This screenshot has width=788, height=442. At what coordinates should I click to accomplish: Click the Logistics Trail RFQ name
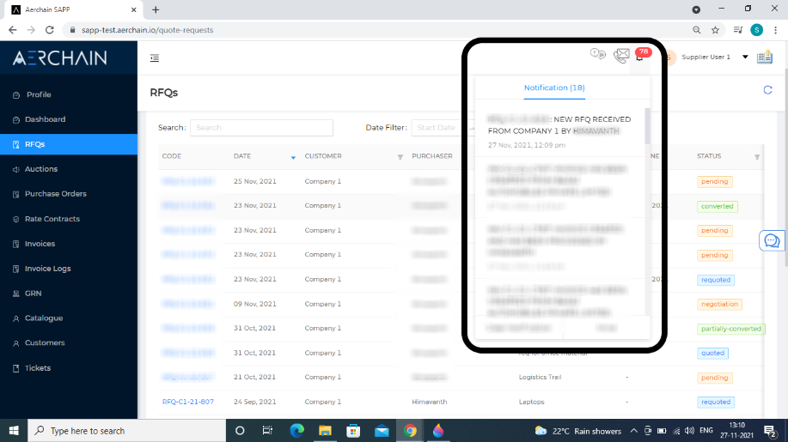(x=540, y=378)
